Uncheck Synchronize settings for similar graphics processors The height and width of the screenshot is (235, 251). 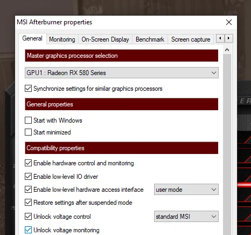[28, 89]
